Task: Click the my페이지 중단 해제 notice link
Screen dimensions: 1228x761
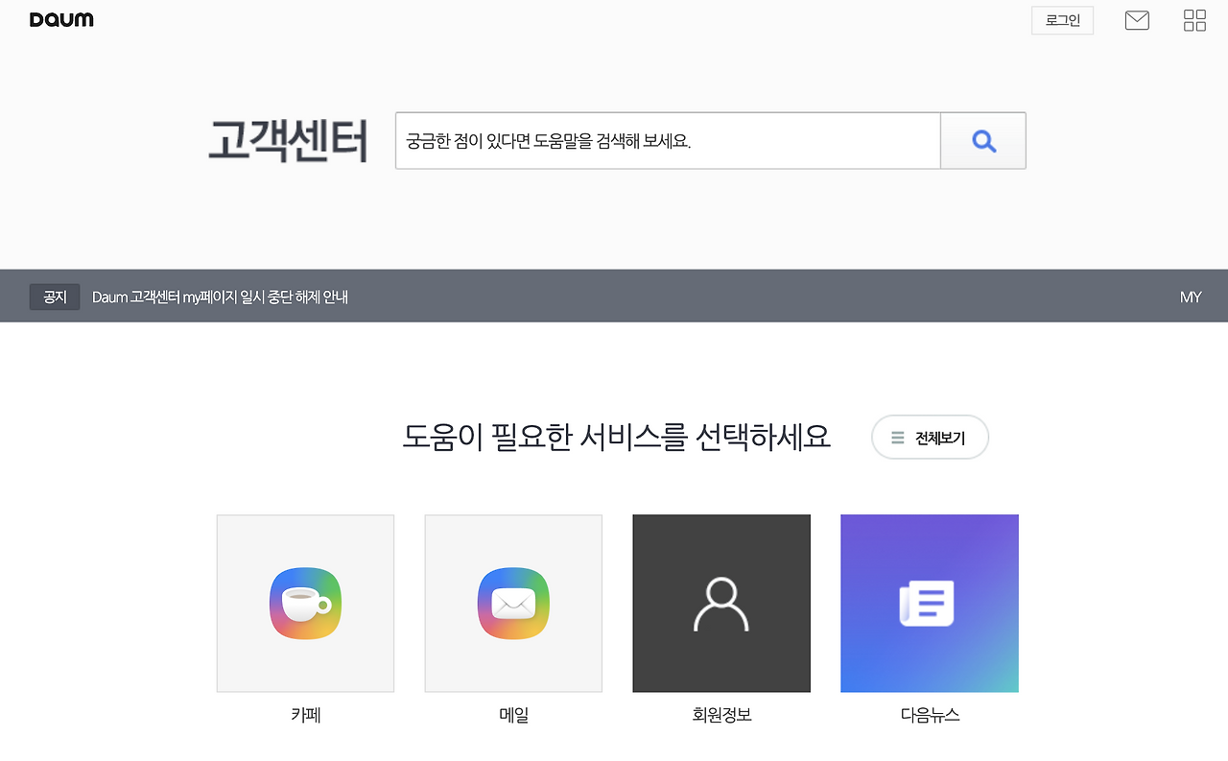Action: click(220, 297)
